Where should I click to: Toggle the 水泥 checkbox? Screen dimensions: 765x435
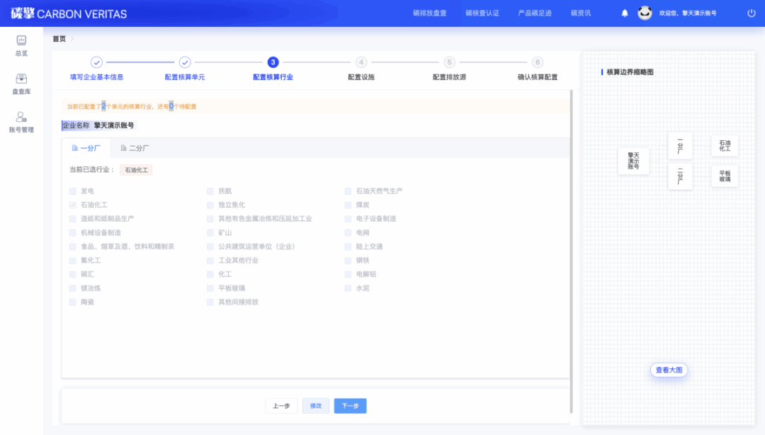click(348, 288)
